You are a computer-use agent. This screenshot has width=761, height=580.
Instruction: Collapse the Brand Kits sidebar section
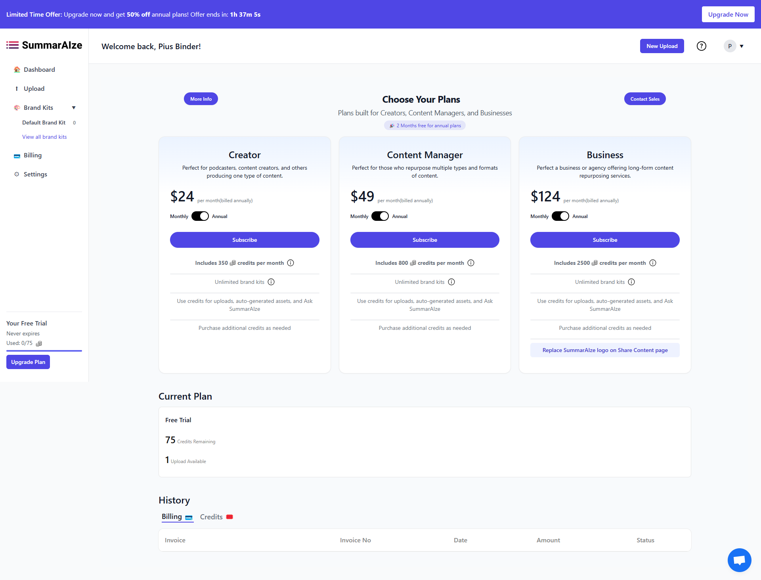click(x=74, y=108)
